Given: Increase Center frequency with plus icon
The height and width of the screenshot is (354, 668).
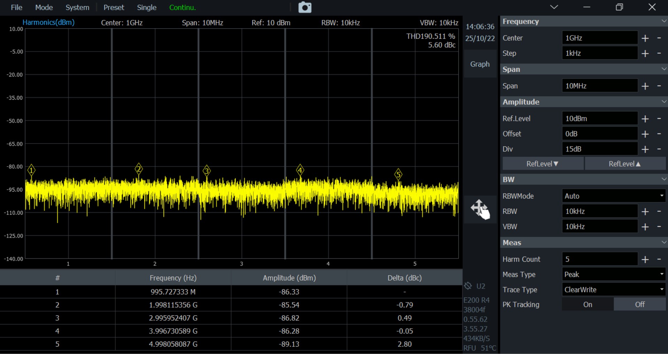Looking at the screenshot, I should pyautogui.click(x=645, y=38).
